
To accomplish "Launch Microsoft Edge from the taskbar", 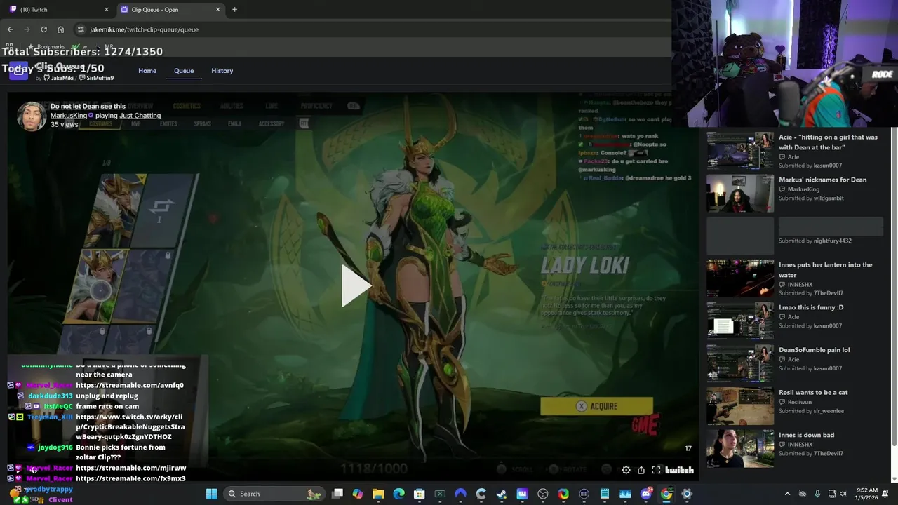I will 398,494.
